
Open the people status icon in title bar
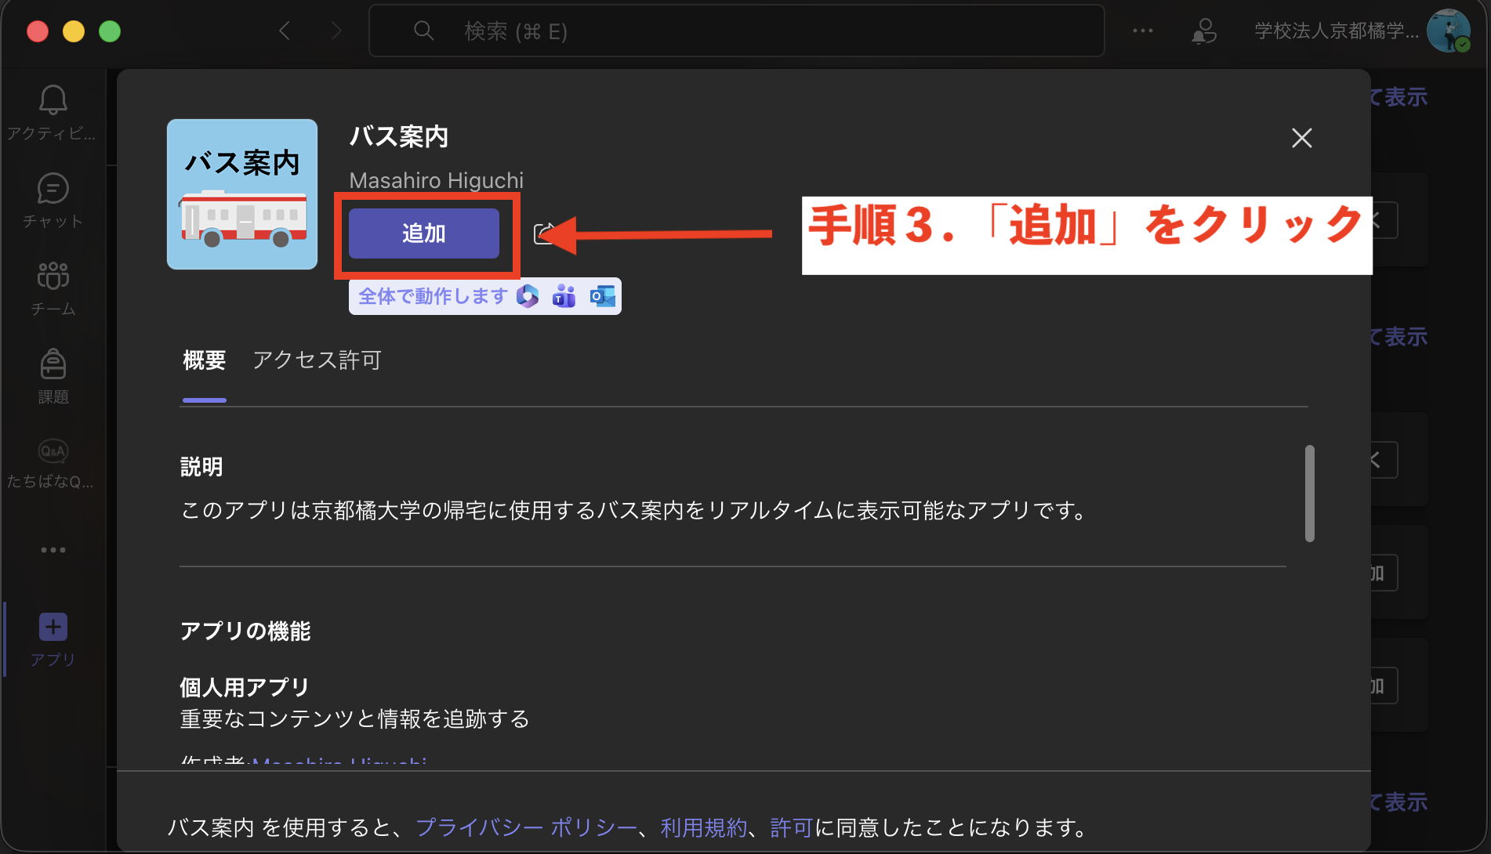coord(1204,31)
